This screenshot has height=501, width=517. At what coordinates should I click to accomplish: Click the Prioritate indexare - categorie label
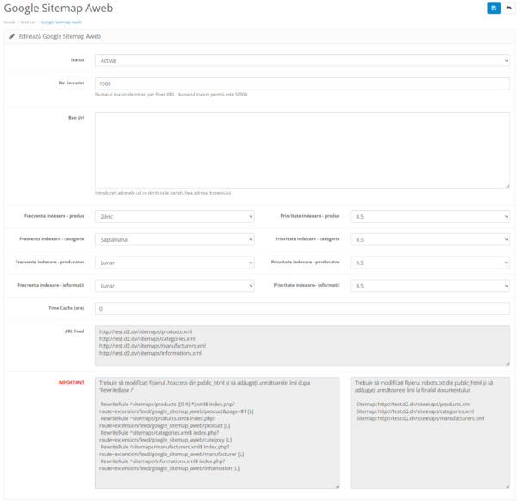[x=308, y=238]
